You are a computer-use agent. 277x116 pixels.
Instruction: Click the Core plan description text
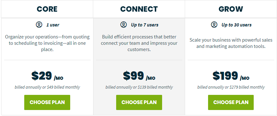click(47, 43)
